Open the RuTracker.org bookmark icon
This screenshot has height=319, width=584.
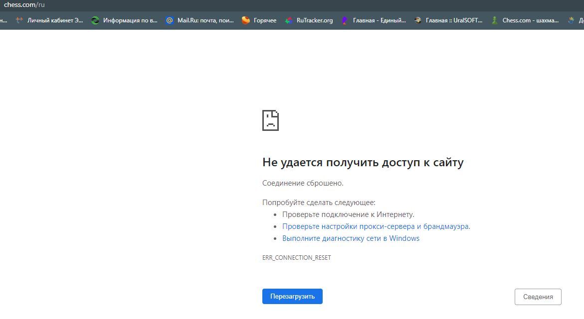tap(289, 20)
